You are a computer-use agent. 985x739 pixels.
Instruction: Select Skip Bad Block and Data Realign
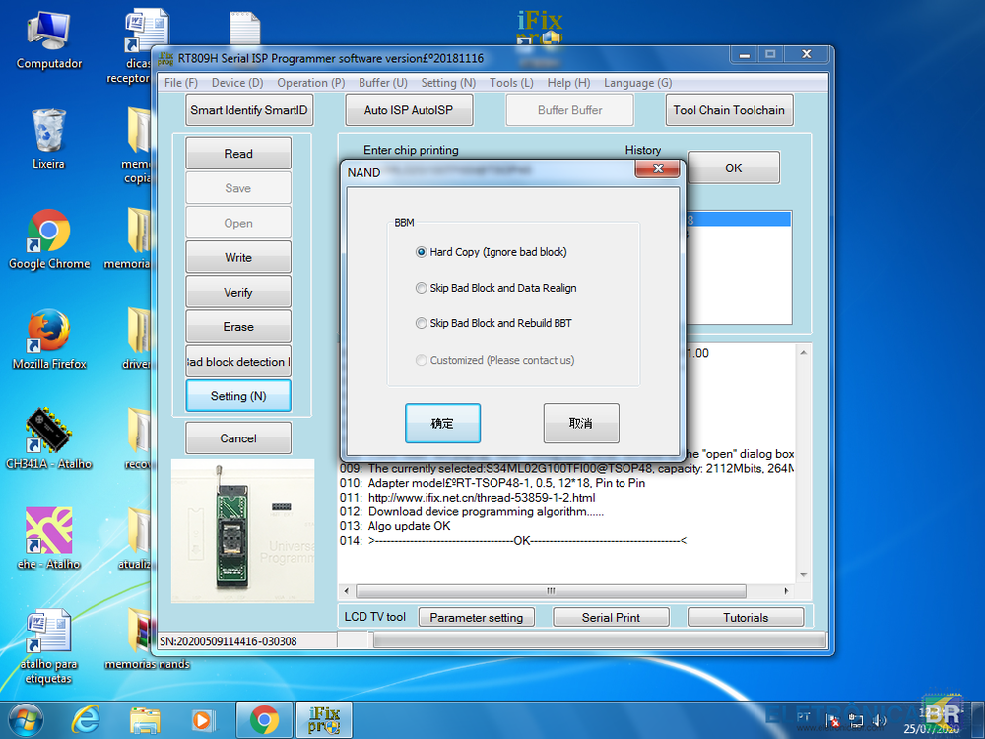(x=422, y=288)
